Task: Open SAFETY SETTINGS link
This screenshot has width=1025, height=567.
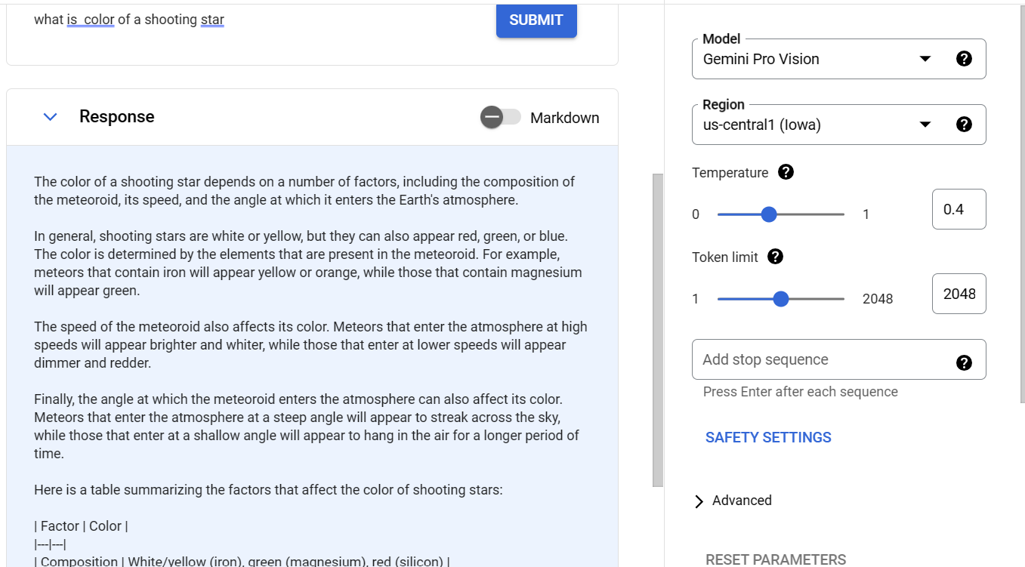Action: [768, 437]
